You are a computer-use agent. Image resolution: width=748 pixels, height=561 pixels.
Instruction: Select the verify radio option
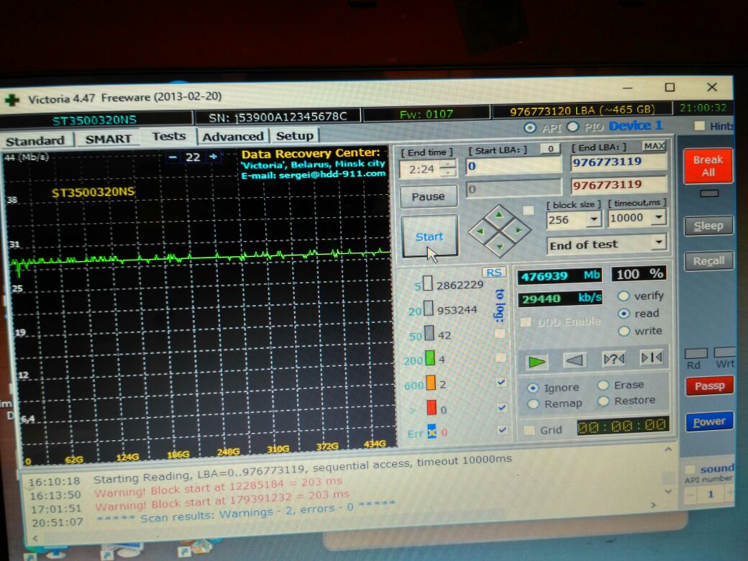624,296
